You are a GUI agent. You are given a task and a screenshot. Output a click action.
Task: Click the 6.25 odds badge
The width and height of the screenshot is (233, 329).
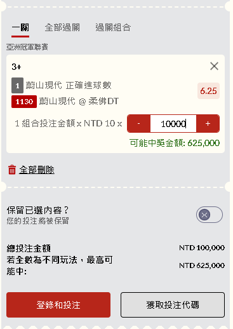(208, 91)
